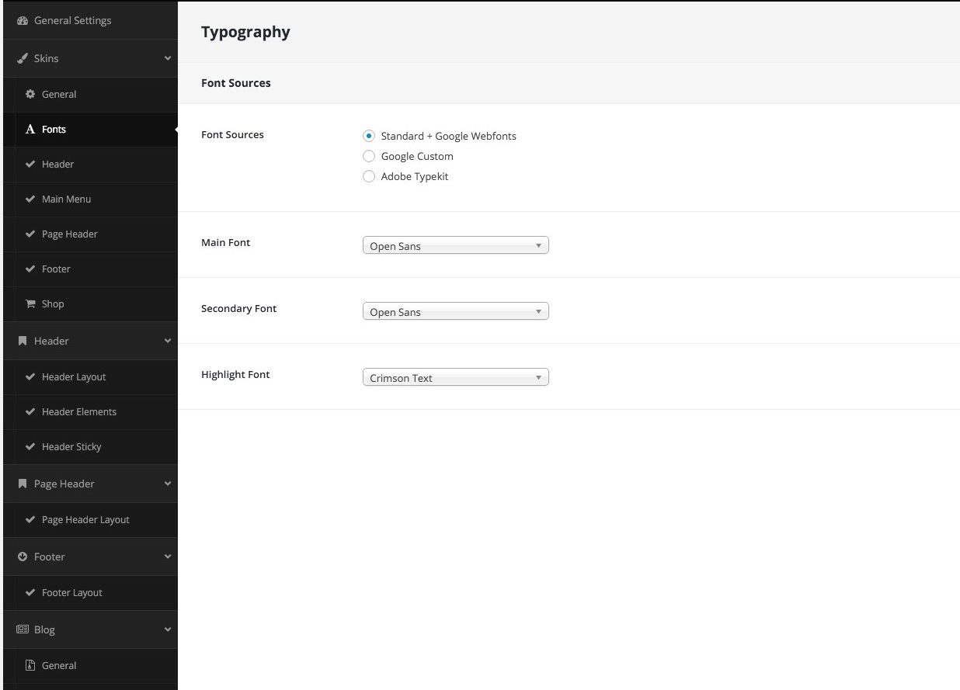Click the Shop cart icon

[x=30, y=304]
